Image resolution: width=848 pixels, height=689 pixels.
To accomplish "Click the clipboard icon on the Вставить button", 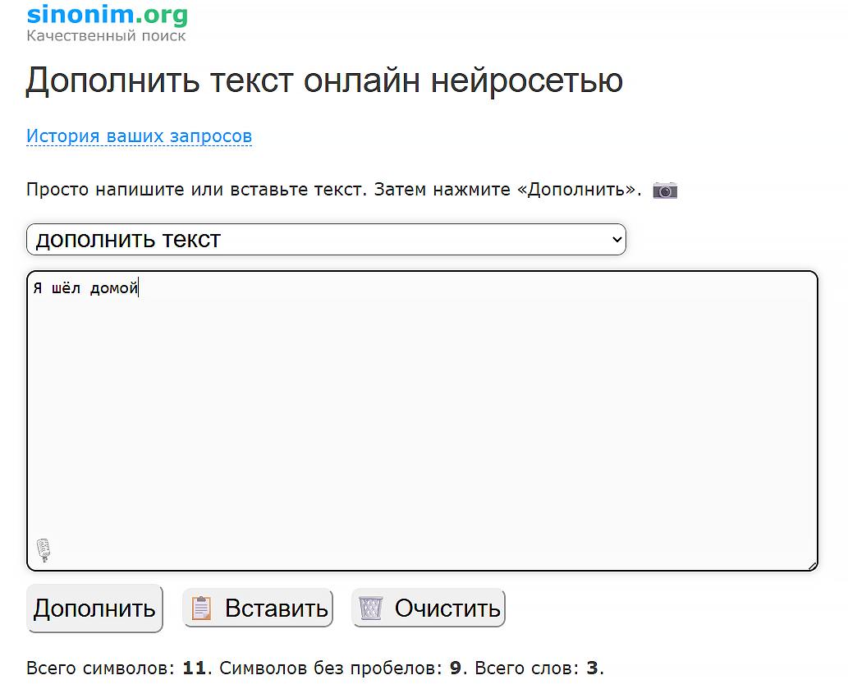I will pos(201,609).
